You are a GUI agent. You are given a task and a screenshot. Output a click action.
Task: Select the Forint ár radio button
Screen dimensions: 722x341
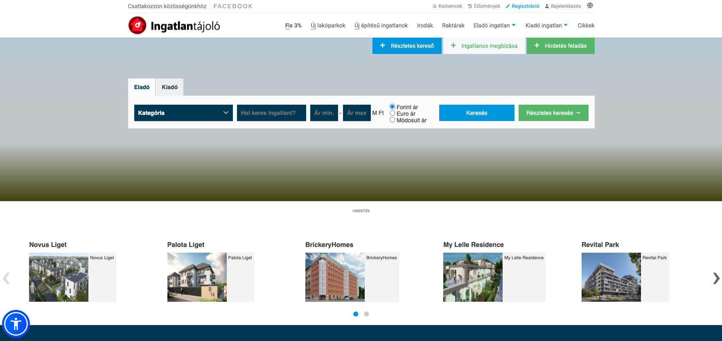pos(392,107)
